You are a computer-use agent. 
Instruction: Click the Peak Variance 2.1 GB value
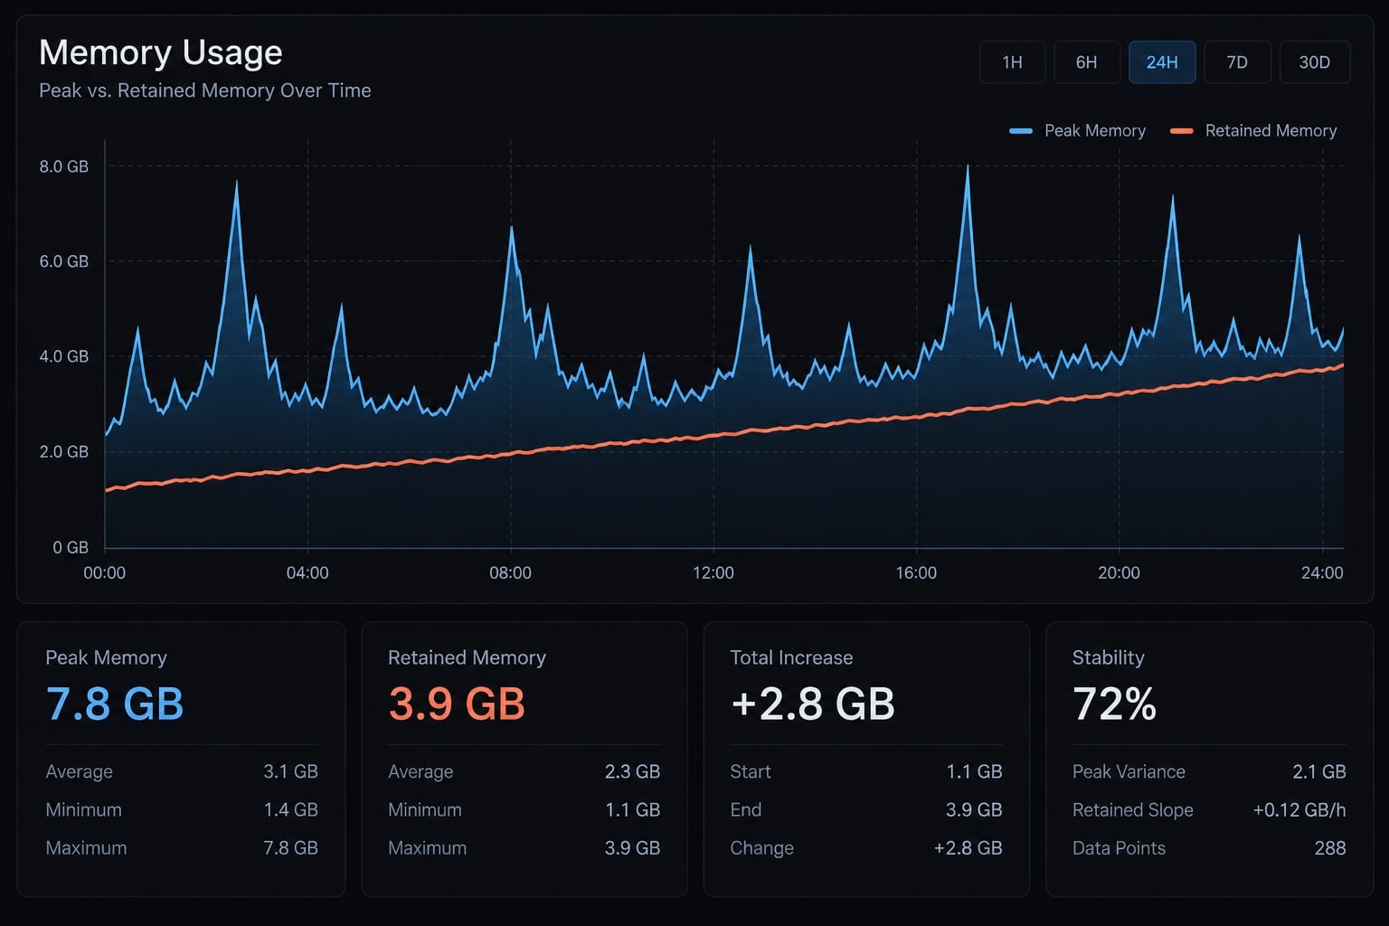click(x=1319, y=771)
